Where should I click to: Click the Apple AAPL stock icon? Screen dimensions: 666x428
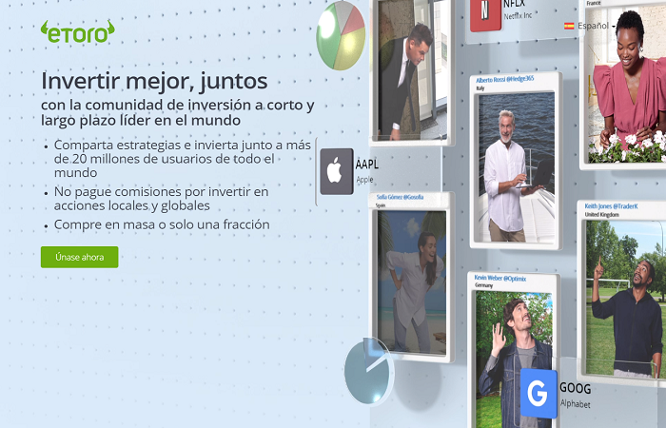coord(337,171)
